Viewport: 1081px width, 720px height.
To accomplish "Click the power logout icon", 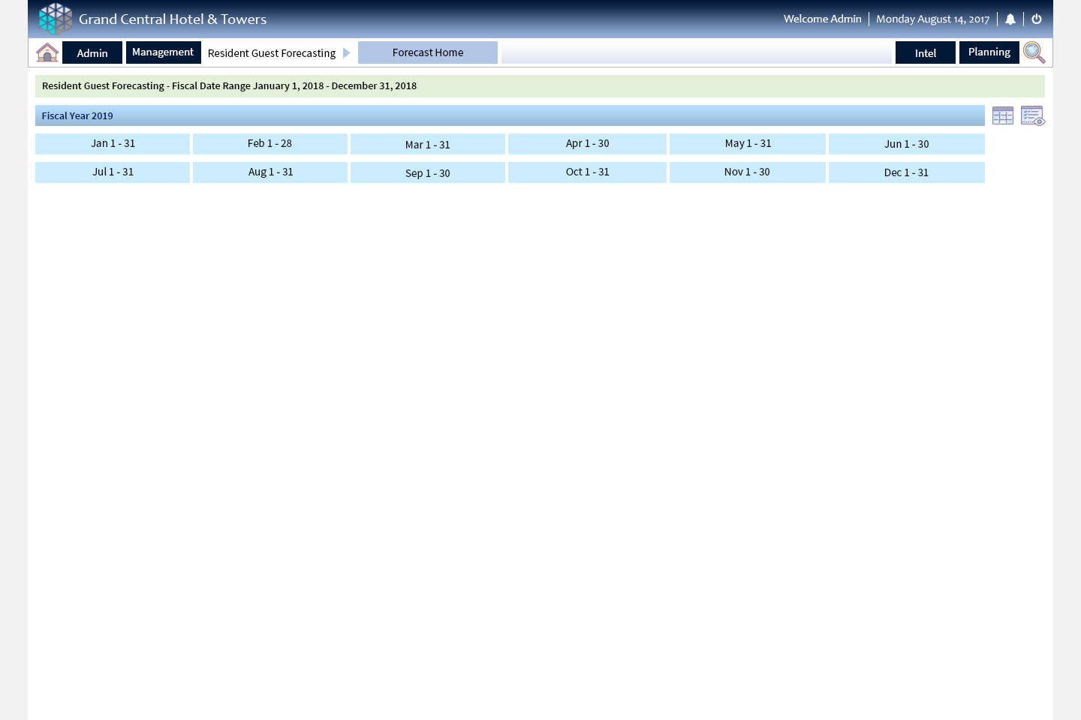I will [1037, 19].
